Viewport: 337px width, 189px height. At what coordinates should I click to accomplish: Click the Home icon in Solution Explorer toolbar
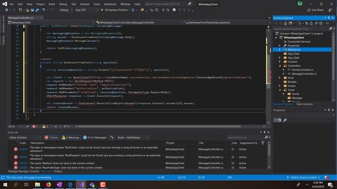coord(285,23)
